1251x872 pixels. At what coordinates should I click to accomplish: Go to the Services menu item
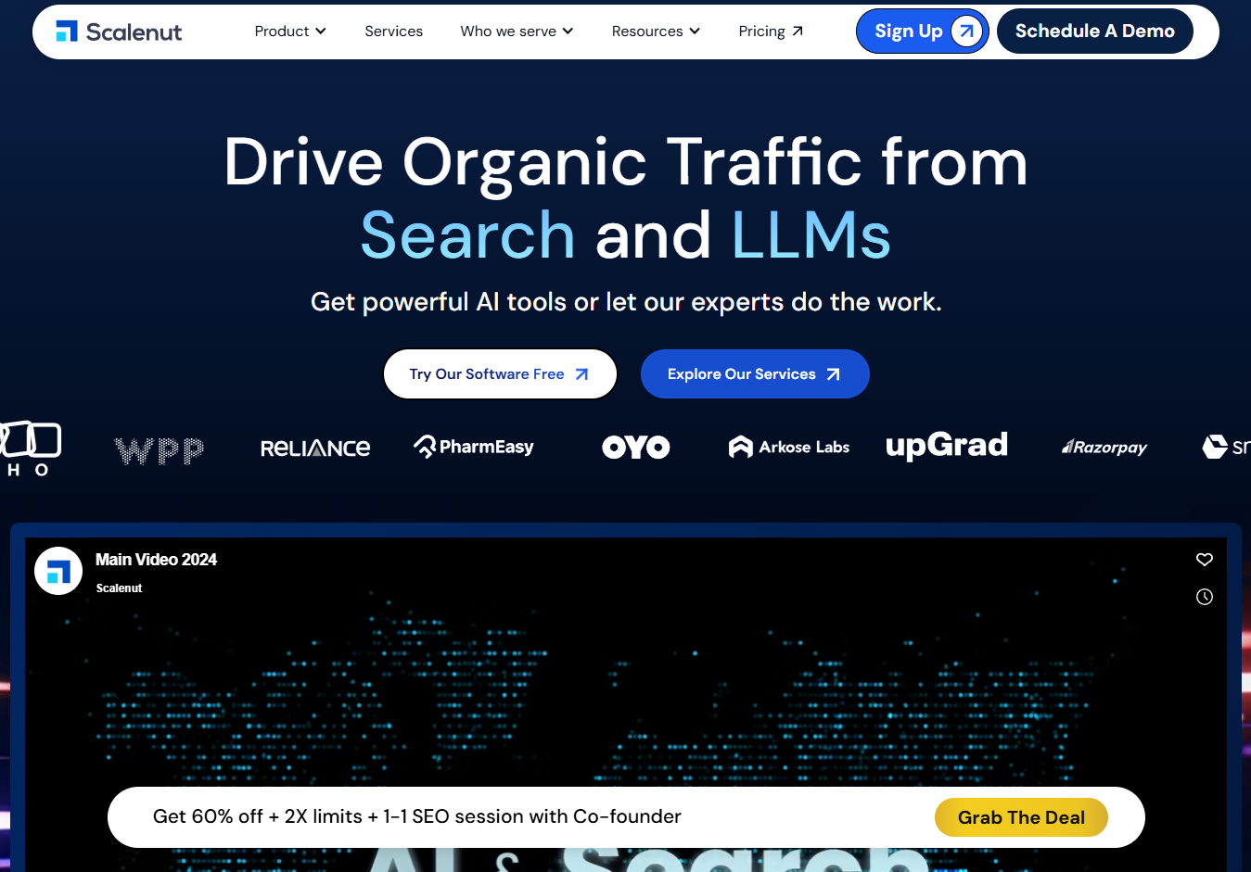point(393,32)
